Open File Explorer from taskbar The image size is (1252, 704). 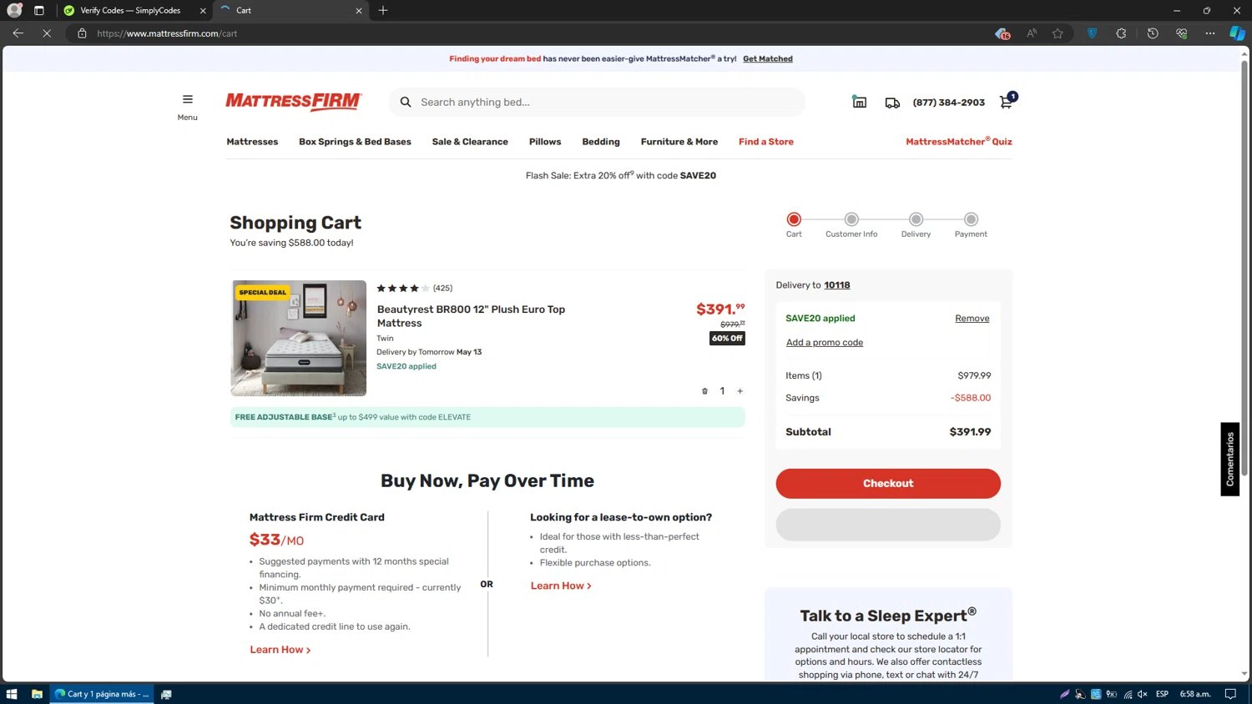[37, 694]
